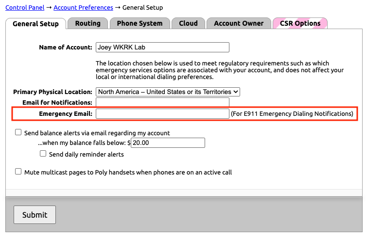Click the Primary Physical Location label
This screenshot has height=238, width=366.
52,92
